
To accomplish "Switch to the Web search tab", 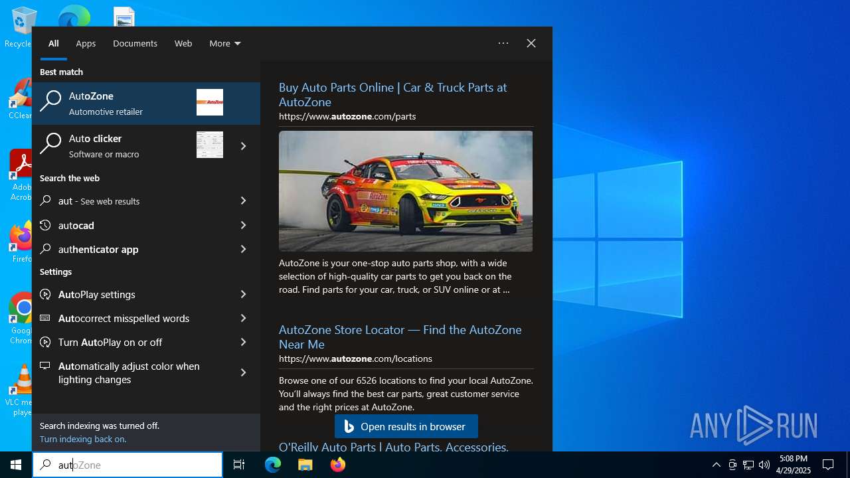I will pyautogui.click(x=183, y=43).
